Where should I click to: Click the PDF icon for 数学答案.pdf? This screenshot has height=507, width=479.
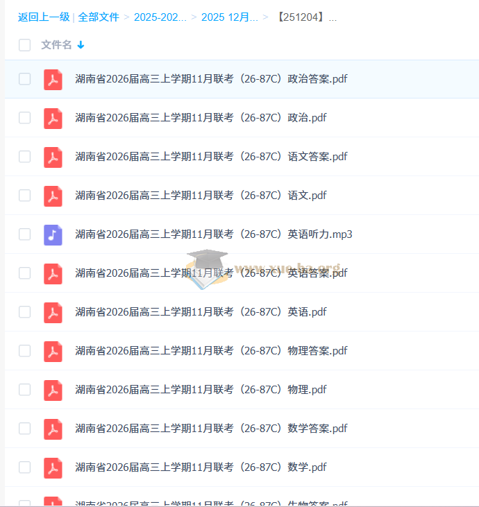tap(53, 429)
